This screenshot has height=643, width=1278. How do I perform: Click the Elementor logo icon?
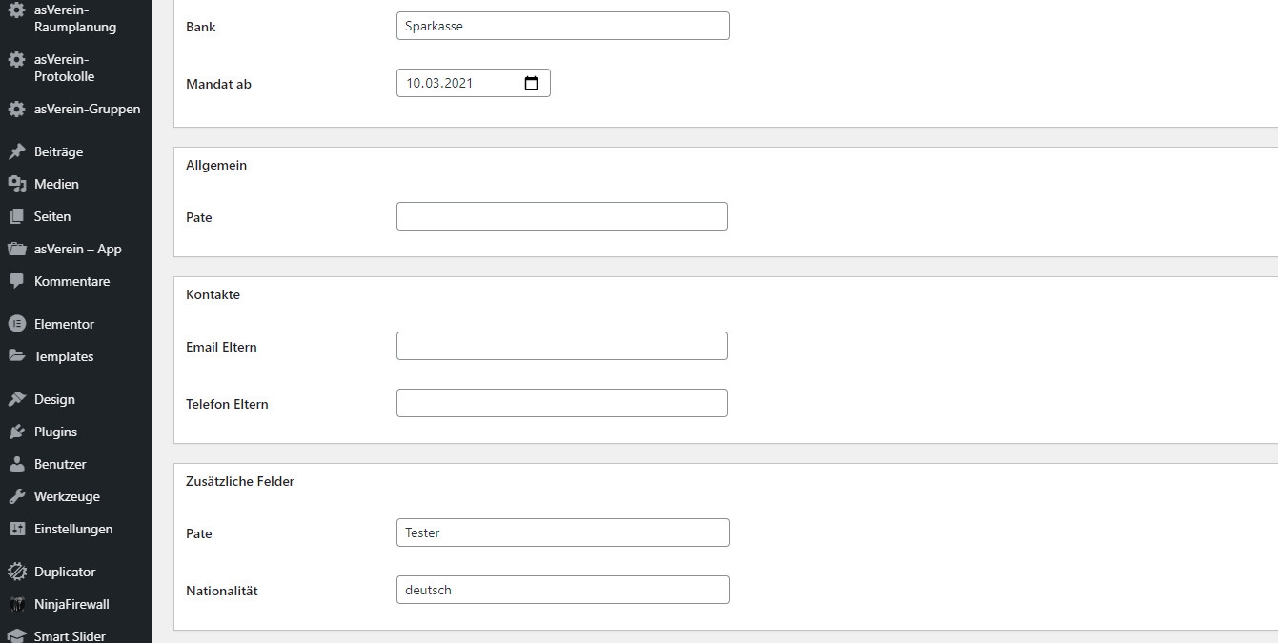(x=16, y=324)
